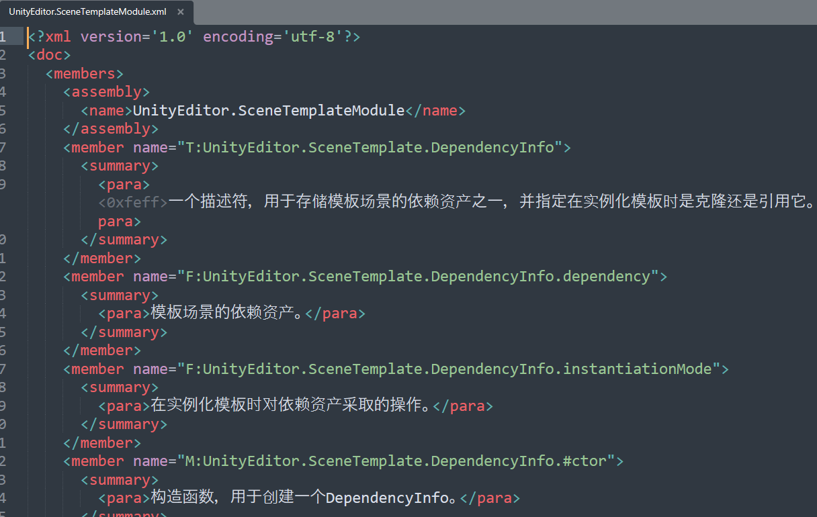Click the string ending in DependencyInfo.dependency
This screenshot has width=817, height=517.
[418, 276]
